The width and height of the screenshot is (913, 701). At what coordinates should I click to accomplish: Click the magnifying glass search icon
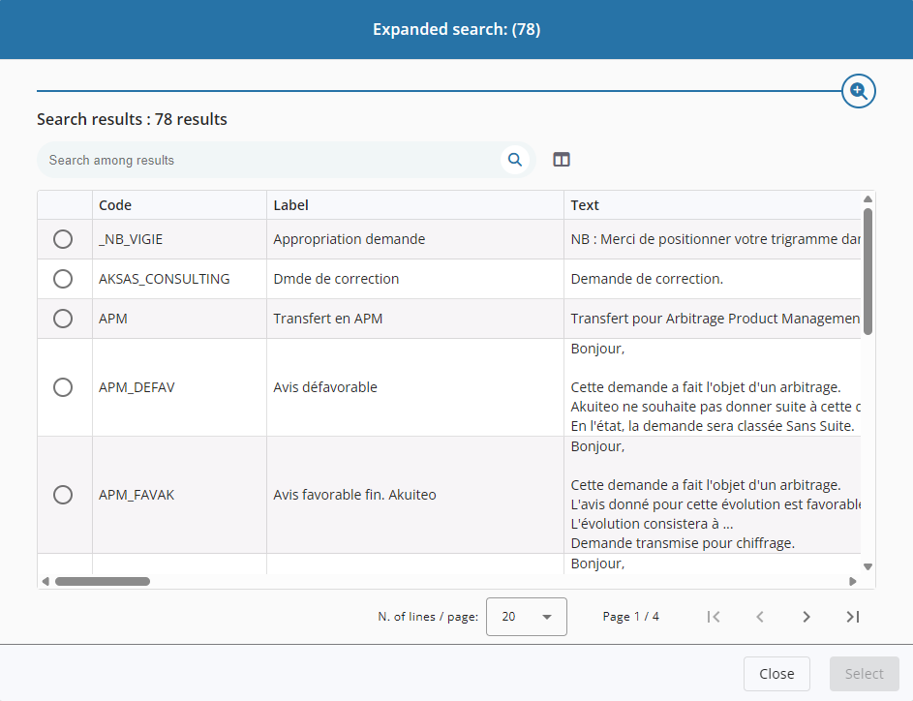(515, 160)
